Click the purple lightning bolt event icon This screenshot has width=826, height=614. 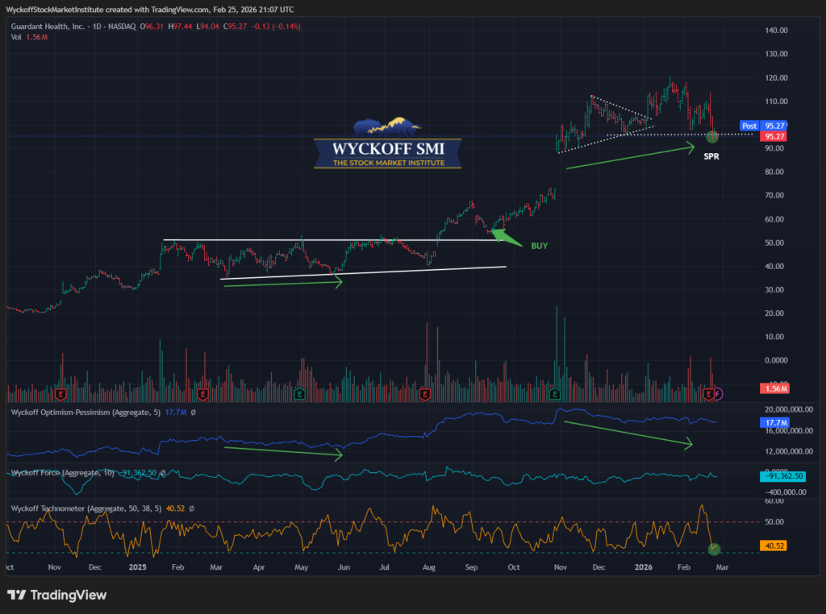718,393
